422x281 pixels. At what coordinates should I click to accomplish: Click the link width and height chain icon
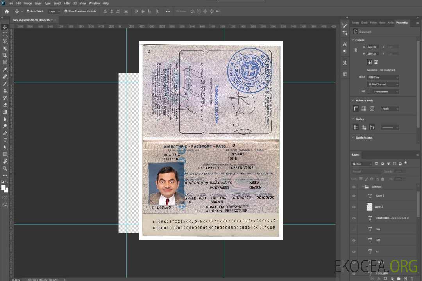[356, 50]
